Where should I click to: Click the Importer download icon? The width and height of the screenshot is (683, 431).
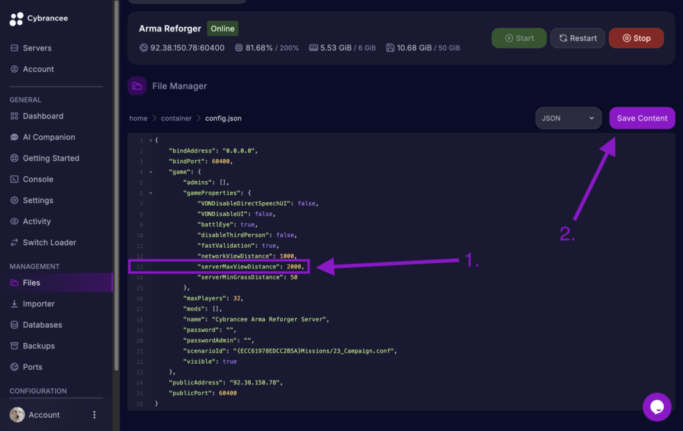(15, 304)
